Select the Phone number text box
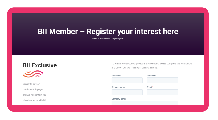Image resolution: width=218 pixels, height=120 pixels. pyautogui.click(x=127, y=92)
